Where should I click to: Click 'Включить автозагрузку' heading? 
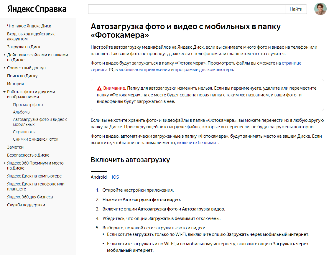(130, 160)
